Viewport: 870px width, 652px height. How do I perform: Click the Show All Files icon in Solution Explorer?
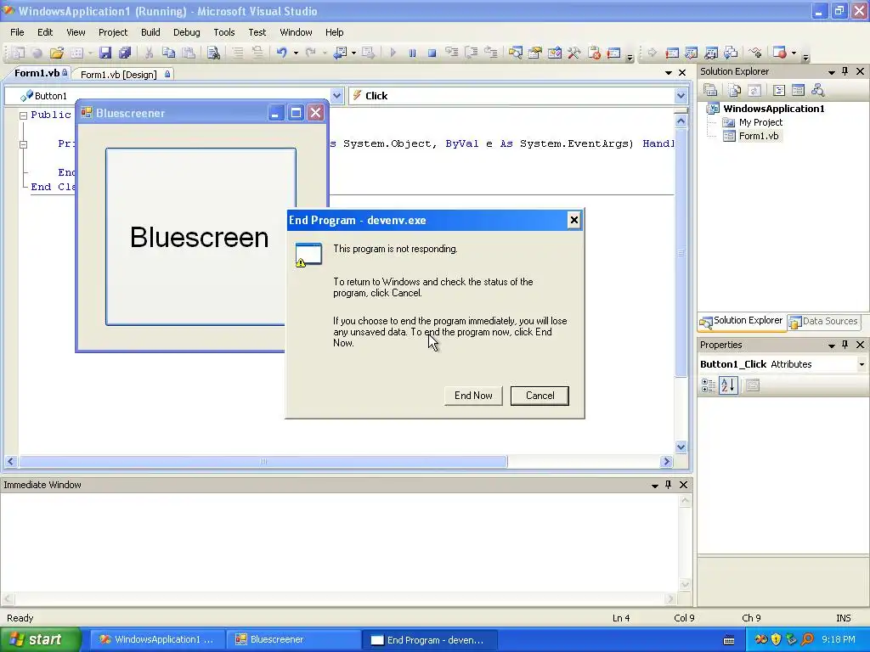coord(735,90)
